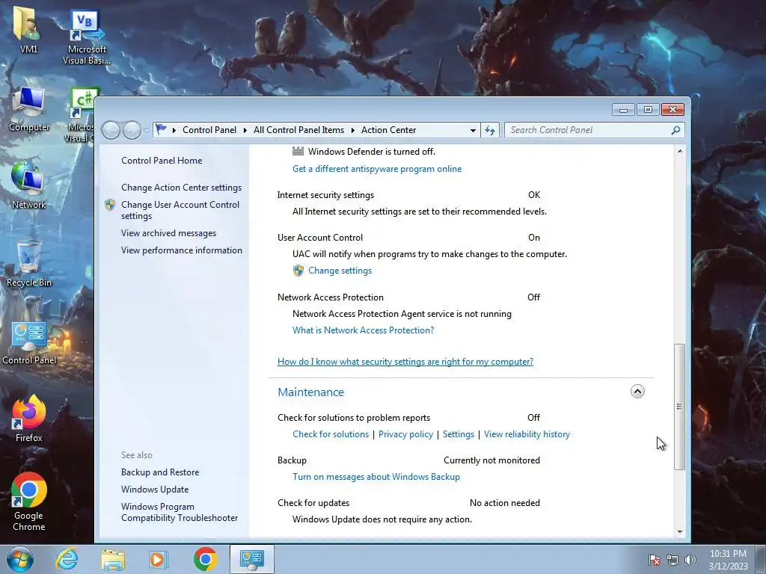Open Windows Explorer from the taskbar
766x574 pixels.
pos(114,560)
